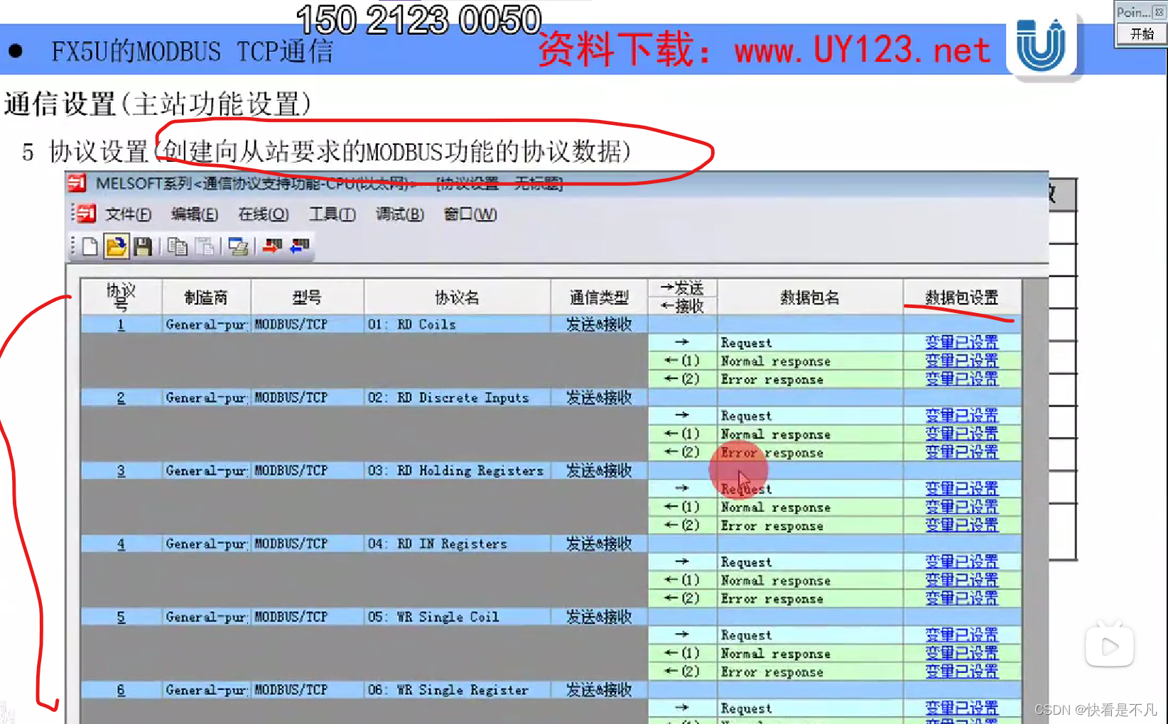Click the 开始 button in pointer panel

tap(1142, 34)
